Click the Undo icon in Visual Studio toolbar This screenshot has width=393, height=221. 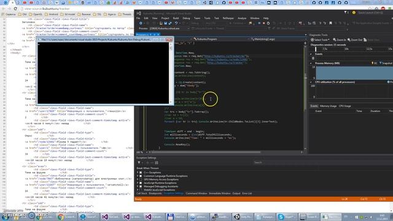[x=176, y=23]
